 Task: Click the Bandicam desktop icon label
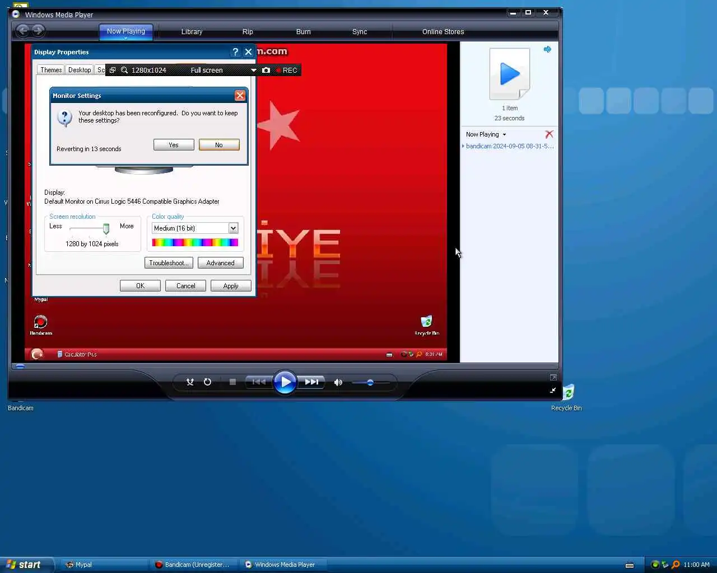[21, 408]
